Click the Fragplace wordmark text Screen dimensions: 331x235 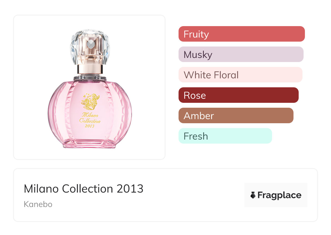tap(279, 195)
